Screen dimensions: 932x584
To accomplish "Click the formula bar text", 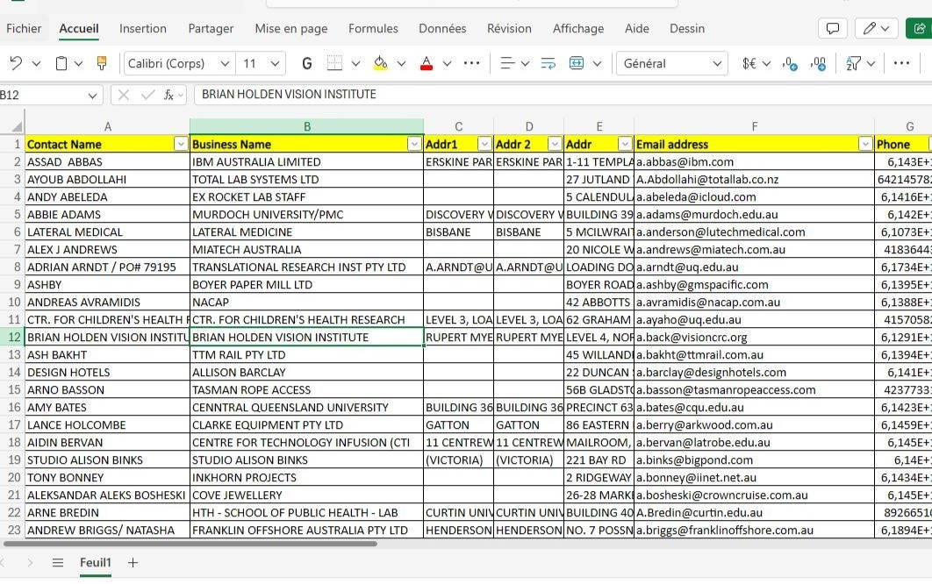I will point(289,95).
